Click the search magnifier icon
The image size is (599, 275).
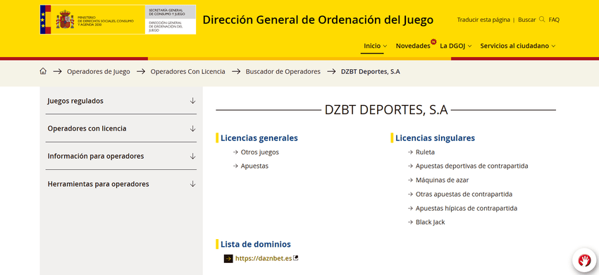(x=542, y=20)
